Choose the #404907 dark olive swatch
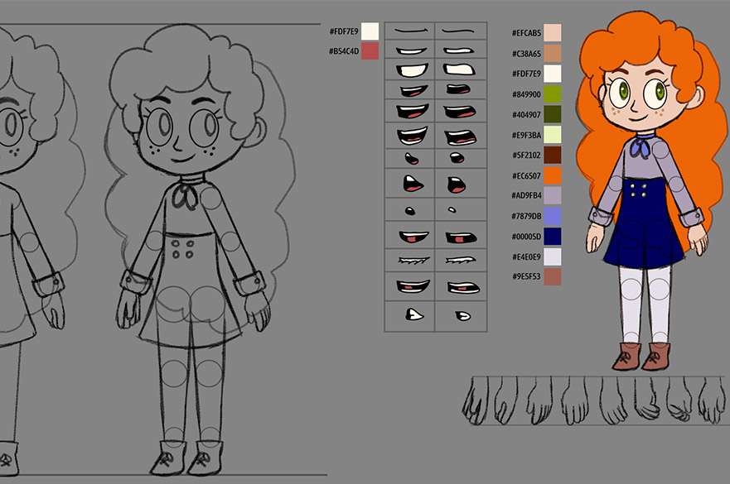Screen dimensions: 730x484 (553, 114)
